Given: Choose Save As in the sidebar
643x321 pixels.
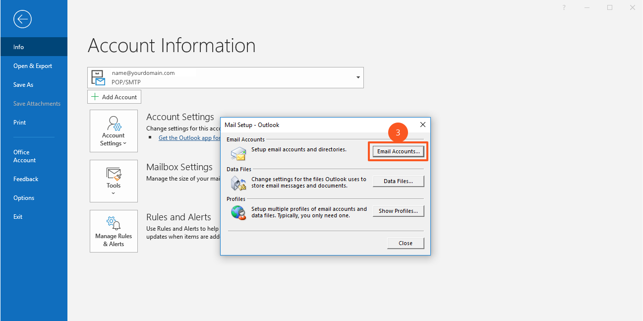Looking at the screenshot, I should click(23, 85).
